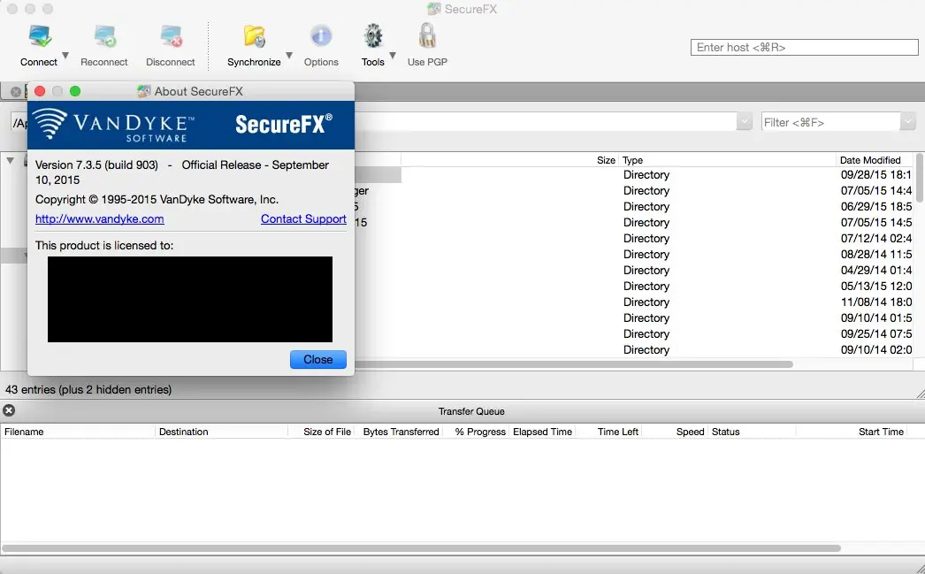
Task: Click the file list horizontal scrollbar
Action: pos(573,364)
